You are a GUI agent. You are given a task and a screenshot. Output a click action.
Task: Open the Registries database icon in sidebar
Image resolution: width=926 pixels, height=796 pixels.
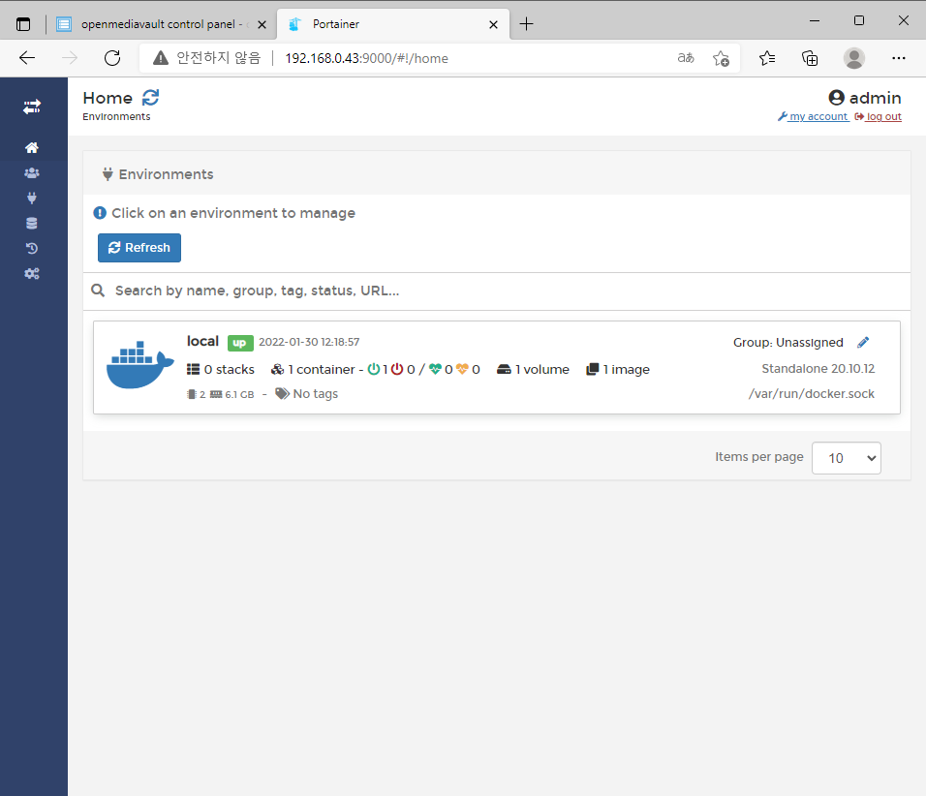[x=32, y=224]
